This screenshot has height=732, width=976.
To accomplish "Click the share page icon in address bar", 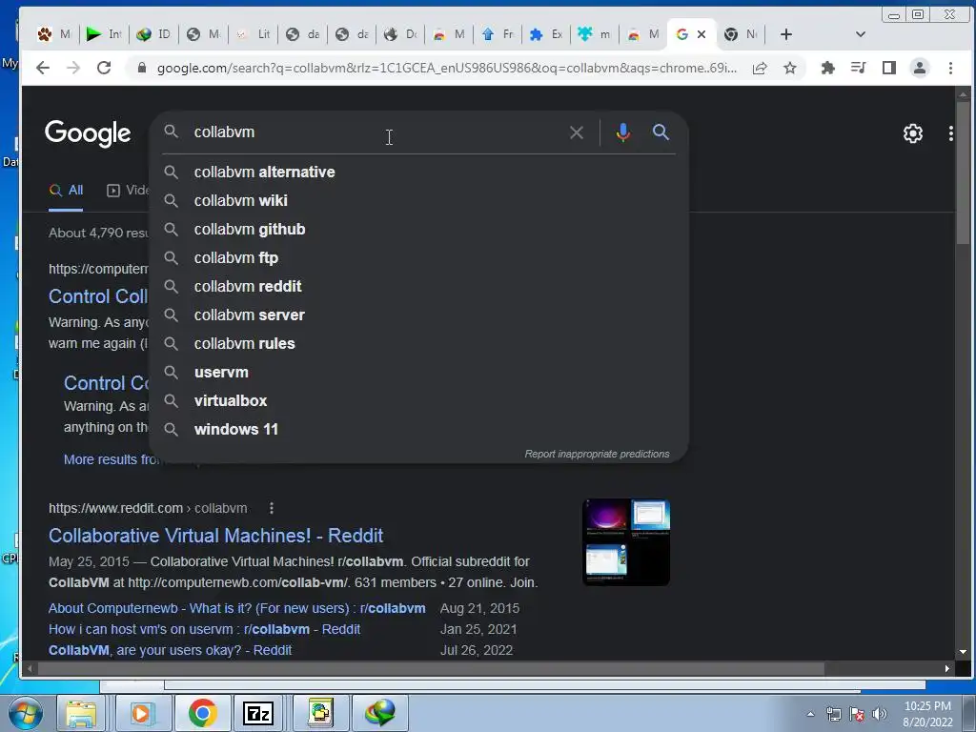I will (x=760, y=68).
